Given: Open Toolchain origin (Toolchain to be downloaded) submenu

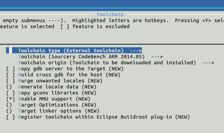Looking at the screenshot, I should (116, 63).
